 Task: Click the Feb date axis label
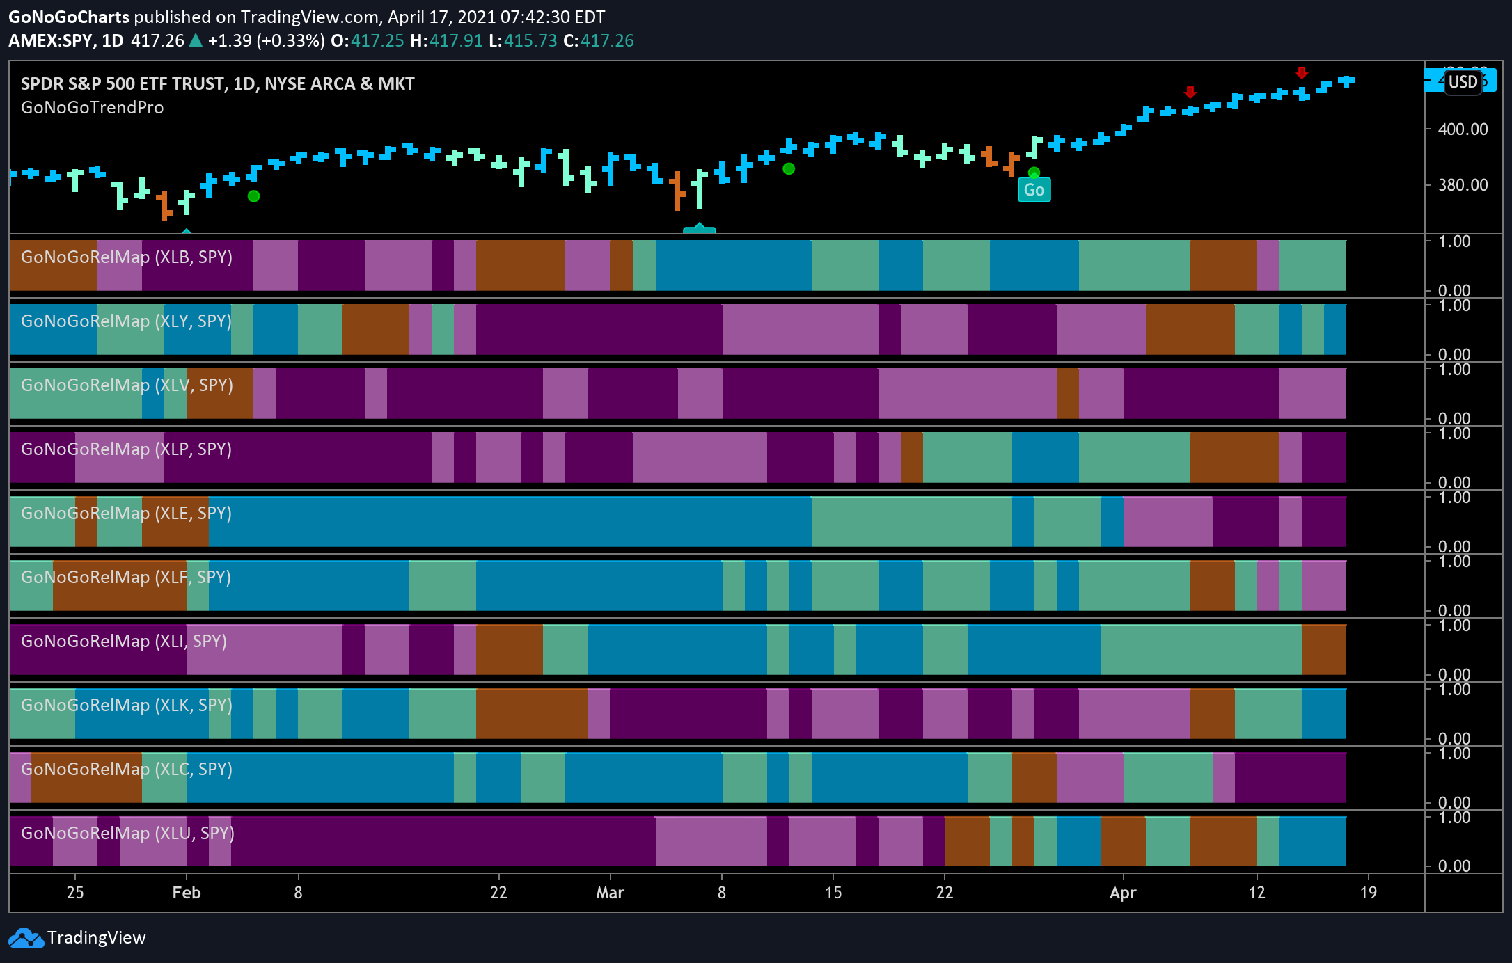tap(187, 893)
